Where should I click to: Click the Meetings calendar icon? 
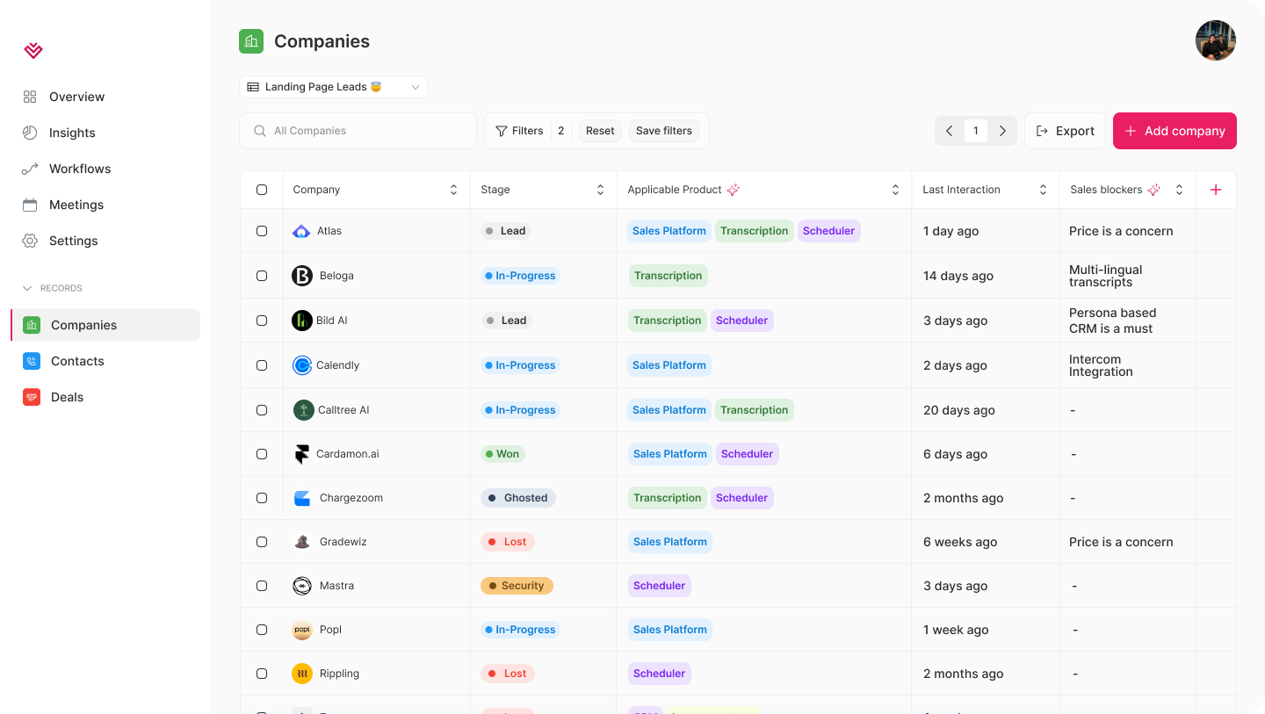coord(30,205)
